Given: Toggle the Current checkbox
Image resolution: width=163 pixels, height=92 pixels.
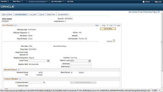Looking at the screenshot, I should click(x=114, y=41).
